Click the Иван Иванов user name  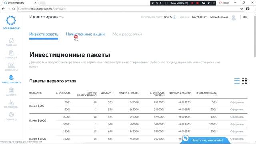point(219,17)
